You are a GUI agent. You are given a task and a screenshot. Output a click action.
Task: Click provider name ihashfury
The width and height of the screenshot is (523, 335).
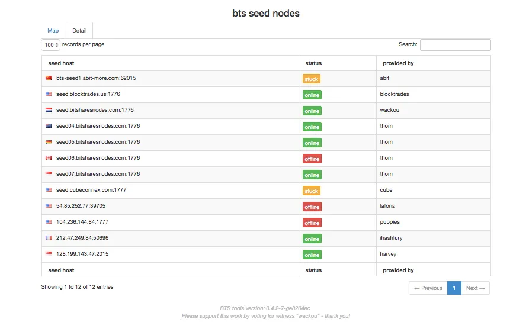(x=391, y=238)
